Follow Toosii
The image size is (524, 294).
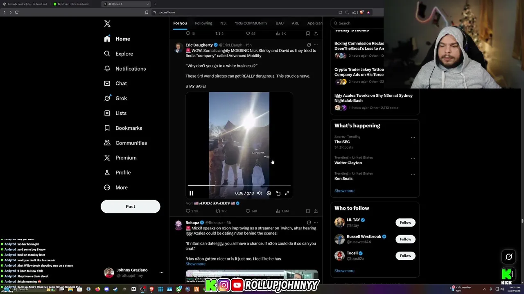tap(405, 256)
